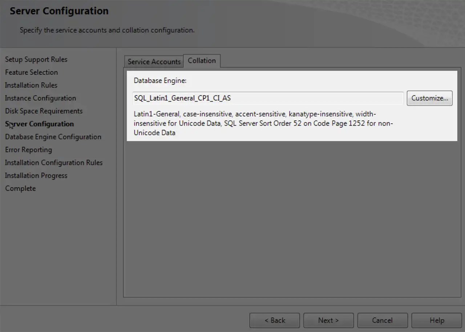Navigate to Error Reporting step
Viewport: 465px width, 332px height.
28,149
